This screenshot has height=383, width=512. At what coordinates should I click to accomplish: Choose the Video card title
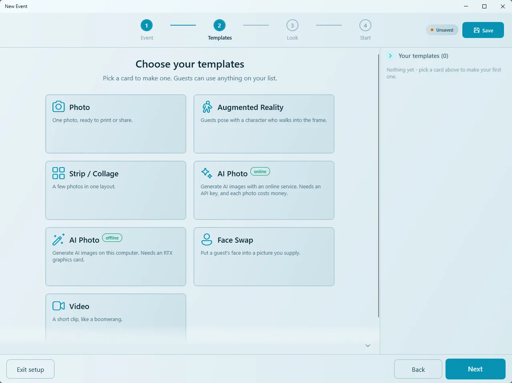click(x=79, y=306)
